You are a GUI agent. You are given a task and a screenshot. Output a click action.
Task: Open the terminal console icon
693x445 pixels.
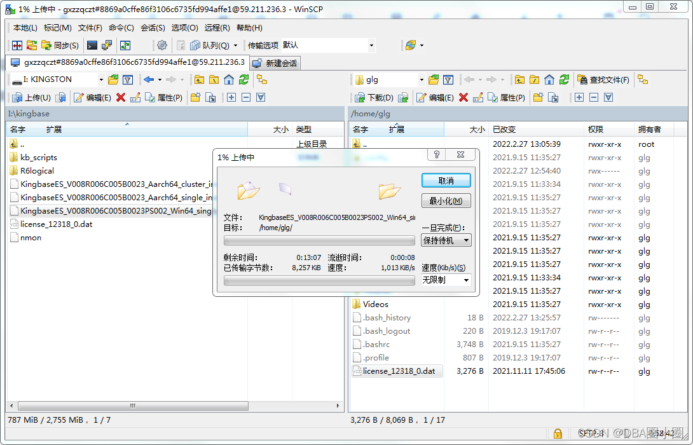click(x=92, y=45)
